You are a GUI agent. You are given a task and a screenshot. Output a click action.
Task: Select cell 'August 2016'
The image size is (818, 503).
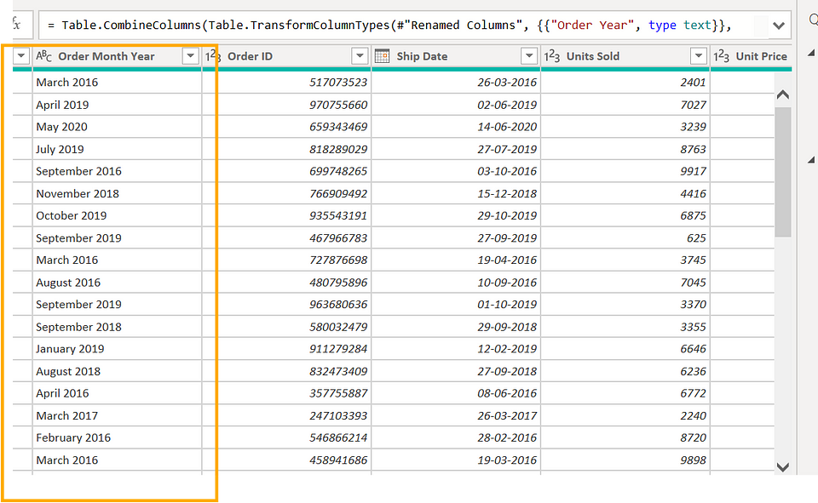tap(118, 283)
